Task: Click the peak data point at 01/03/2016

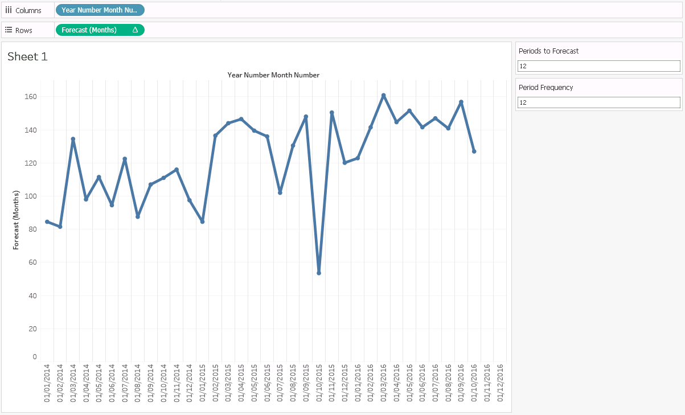Action: click(384, 96)
